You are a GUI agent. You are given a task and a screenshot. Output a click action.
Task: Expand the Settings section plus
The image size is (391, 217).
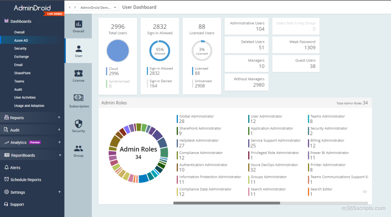pos(59,192)
